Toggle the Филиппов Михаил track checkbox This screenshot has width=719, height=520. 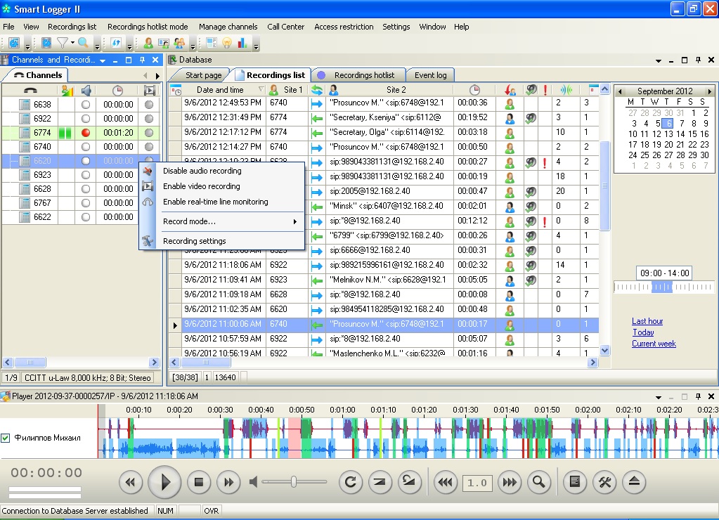click(6, 438)
